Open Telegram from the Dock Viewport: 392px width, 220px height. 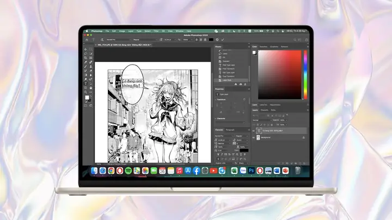(222, 171)
